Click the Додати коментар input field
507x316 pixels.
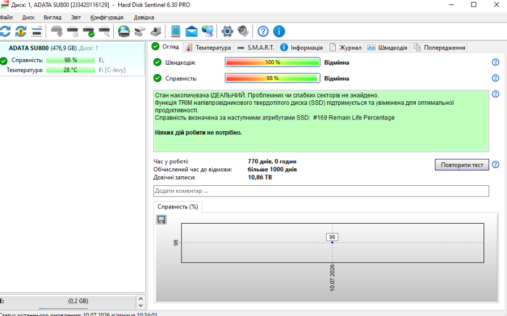(321, 191)
